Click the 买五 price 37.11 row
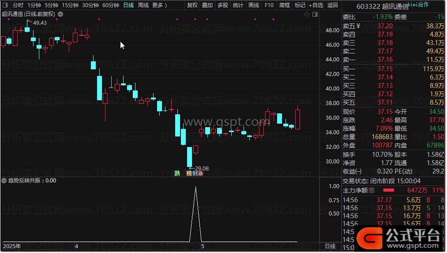The width and height of the screenshot is (447, 253). coord(393,102)
